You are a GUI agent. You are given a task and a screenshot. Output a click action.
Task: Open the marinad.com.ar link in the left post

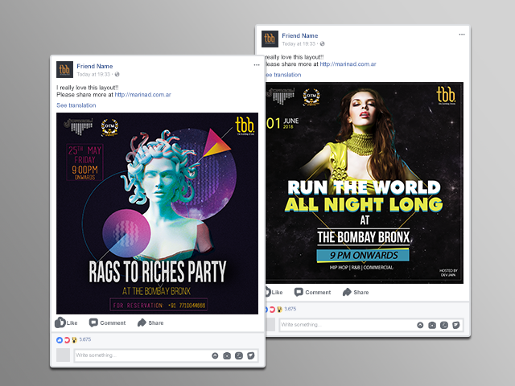point(142,95)
